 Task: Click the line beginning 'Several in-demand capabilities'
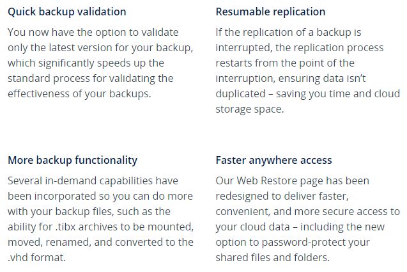[x=93, y=180]
